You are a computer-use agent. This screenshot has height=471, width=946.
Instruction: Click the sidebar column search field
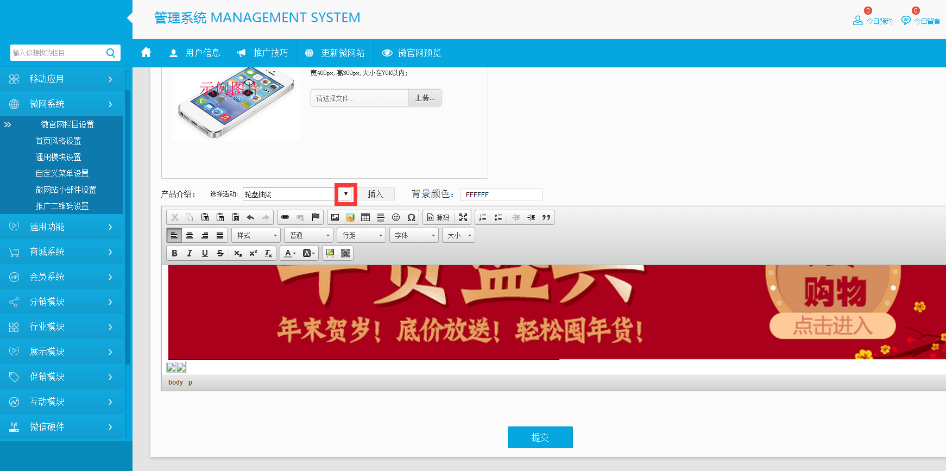tap(58, 53)
